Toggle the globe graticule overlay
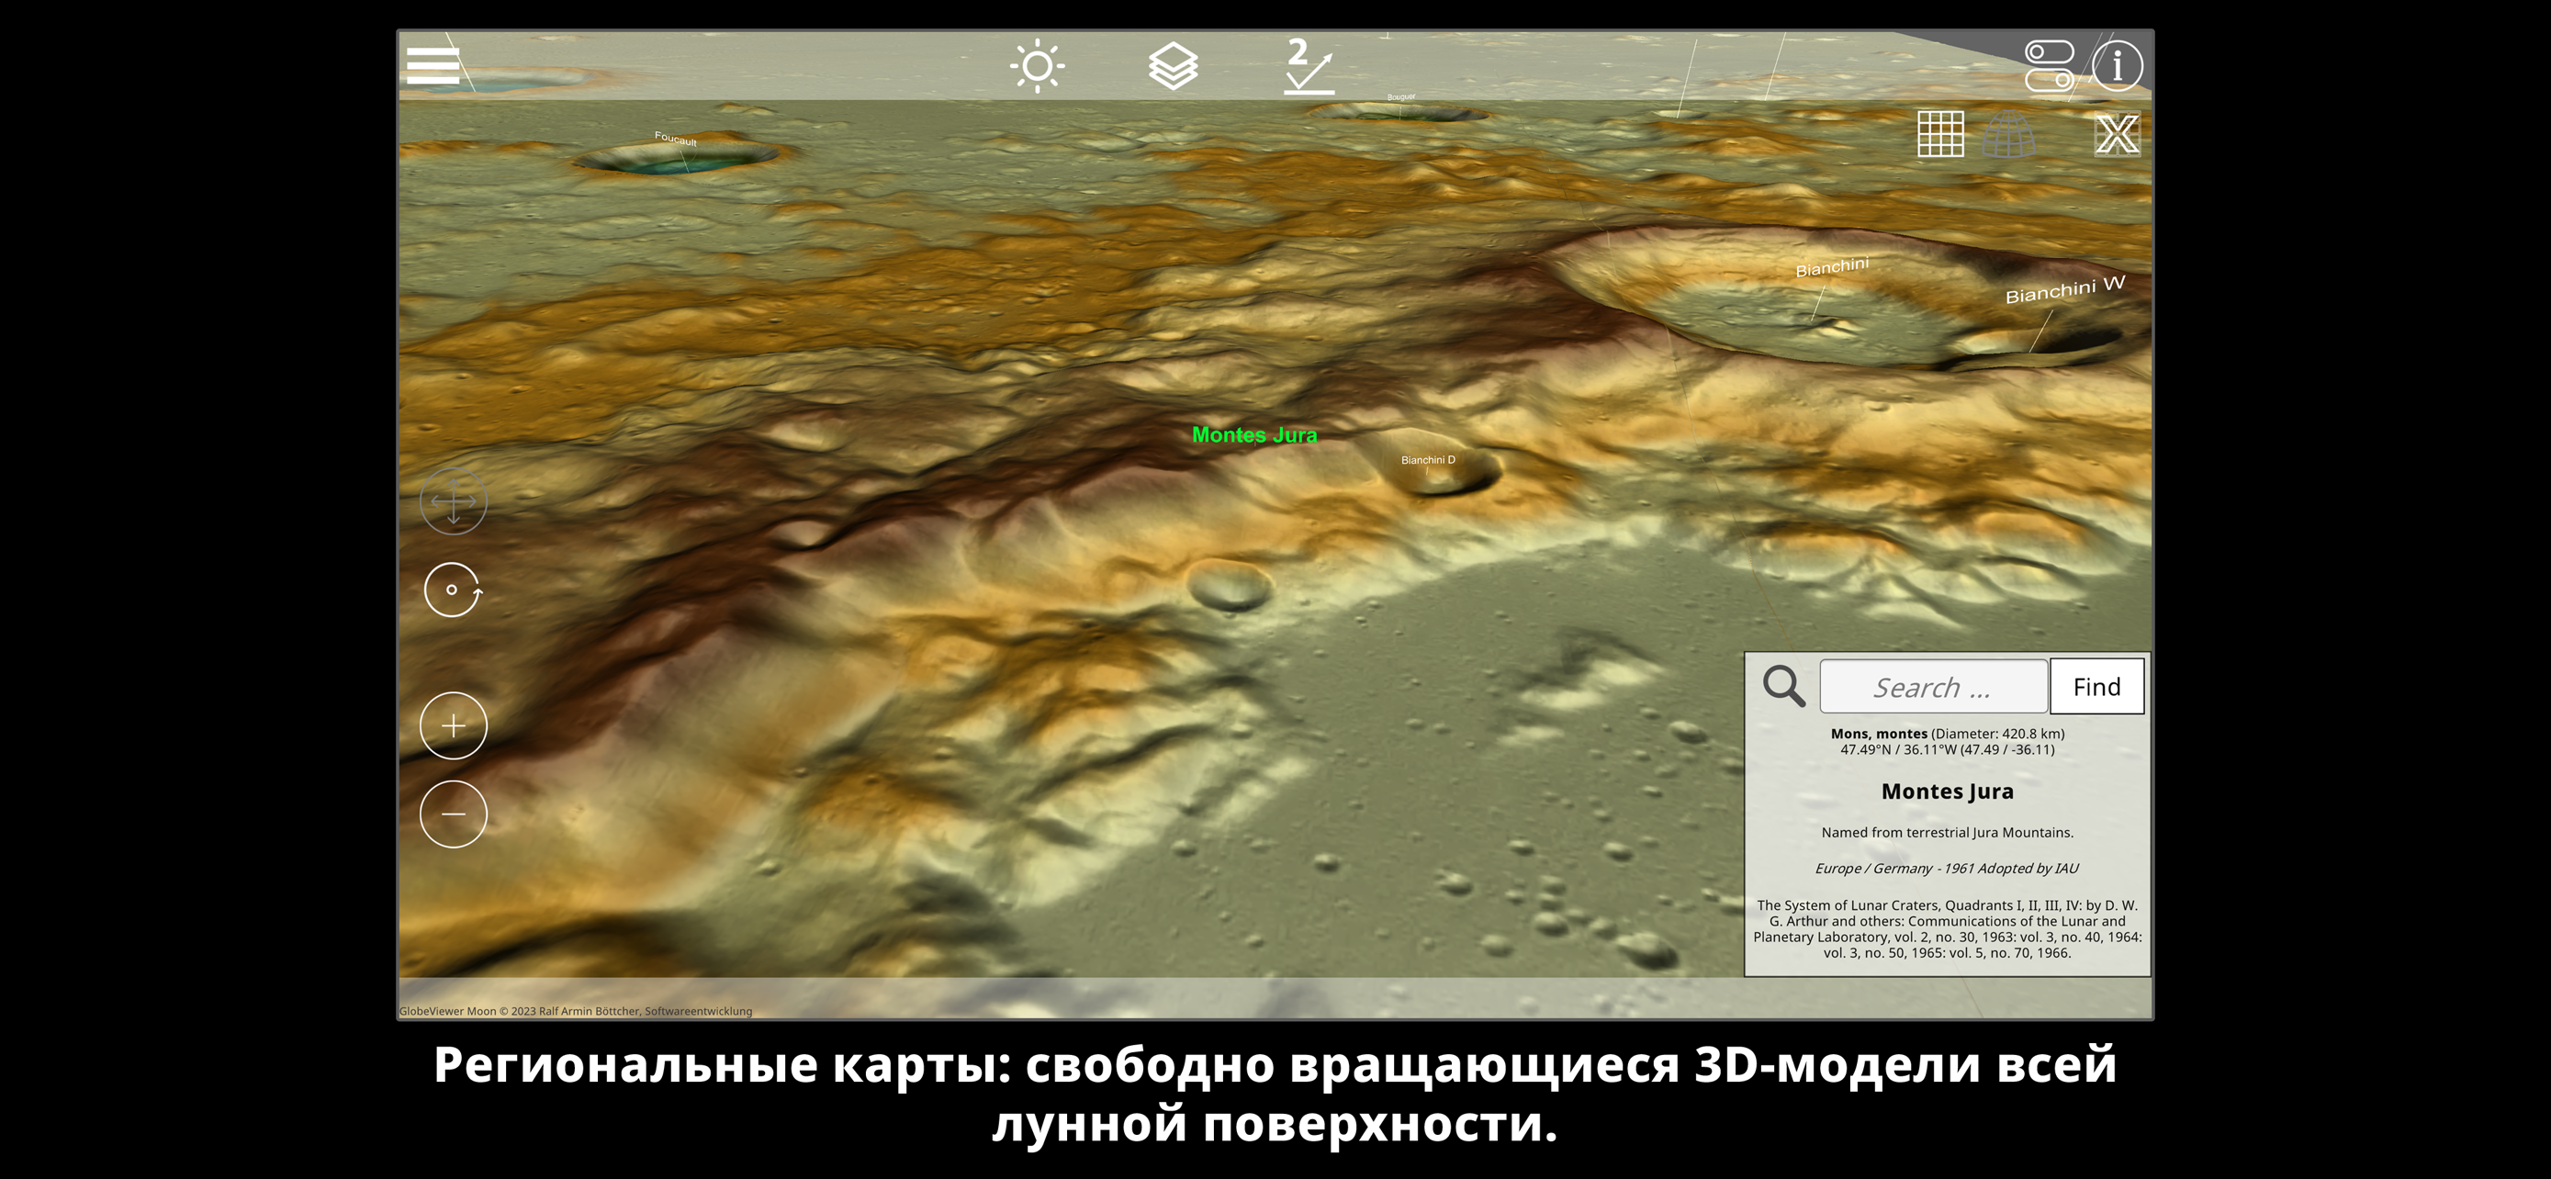 pos(2009,134)
